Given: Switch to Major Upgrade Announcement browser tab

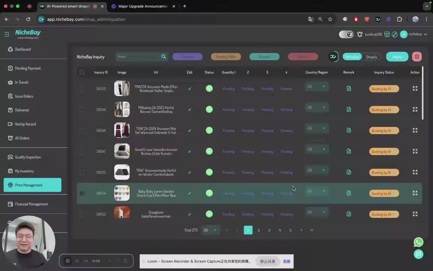Looking at the screenshot, I should pyautogui.click(x=143, y=6).
